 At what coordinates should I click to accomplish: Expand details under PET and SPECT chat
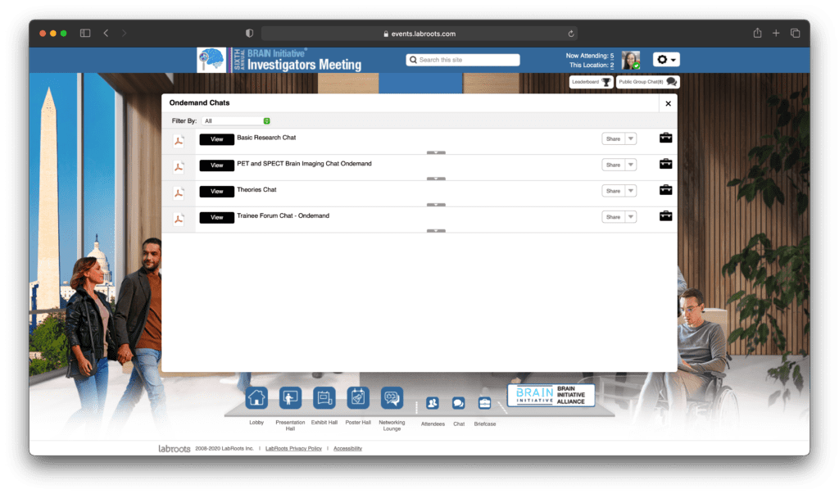[x=436, y=179]
